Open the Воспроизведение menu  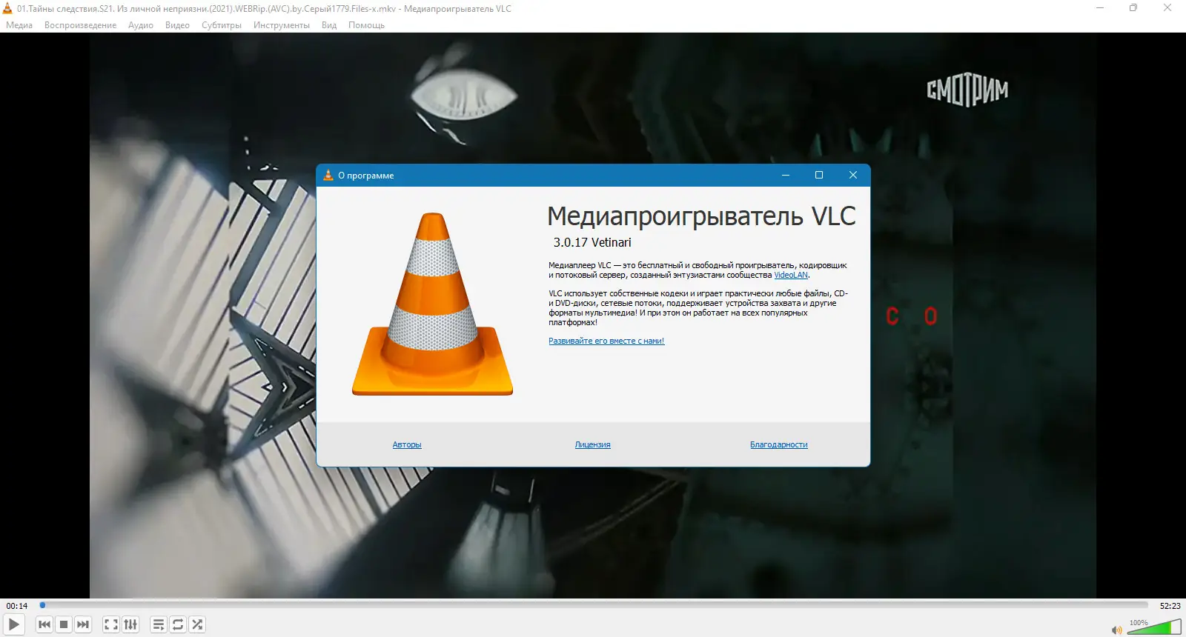pos(80,25)
